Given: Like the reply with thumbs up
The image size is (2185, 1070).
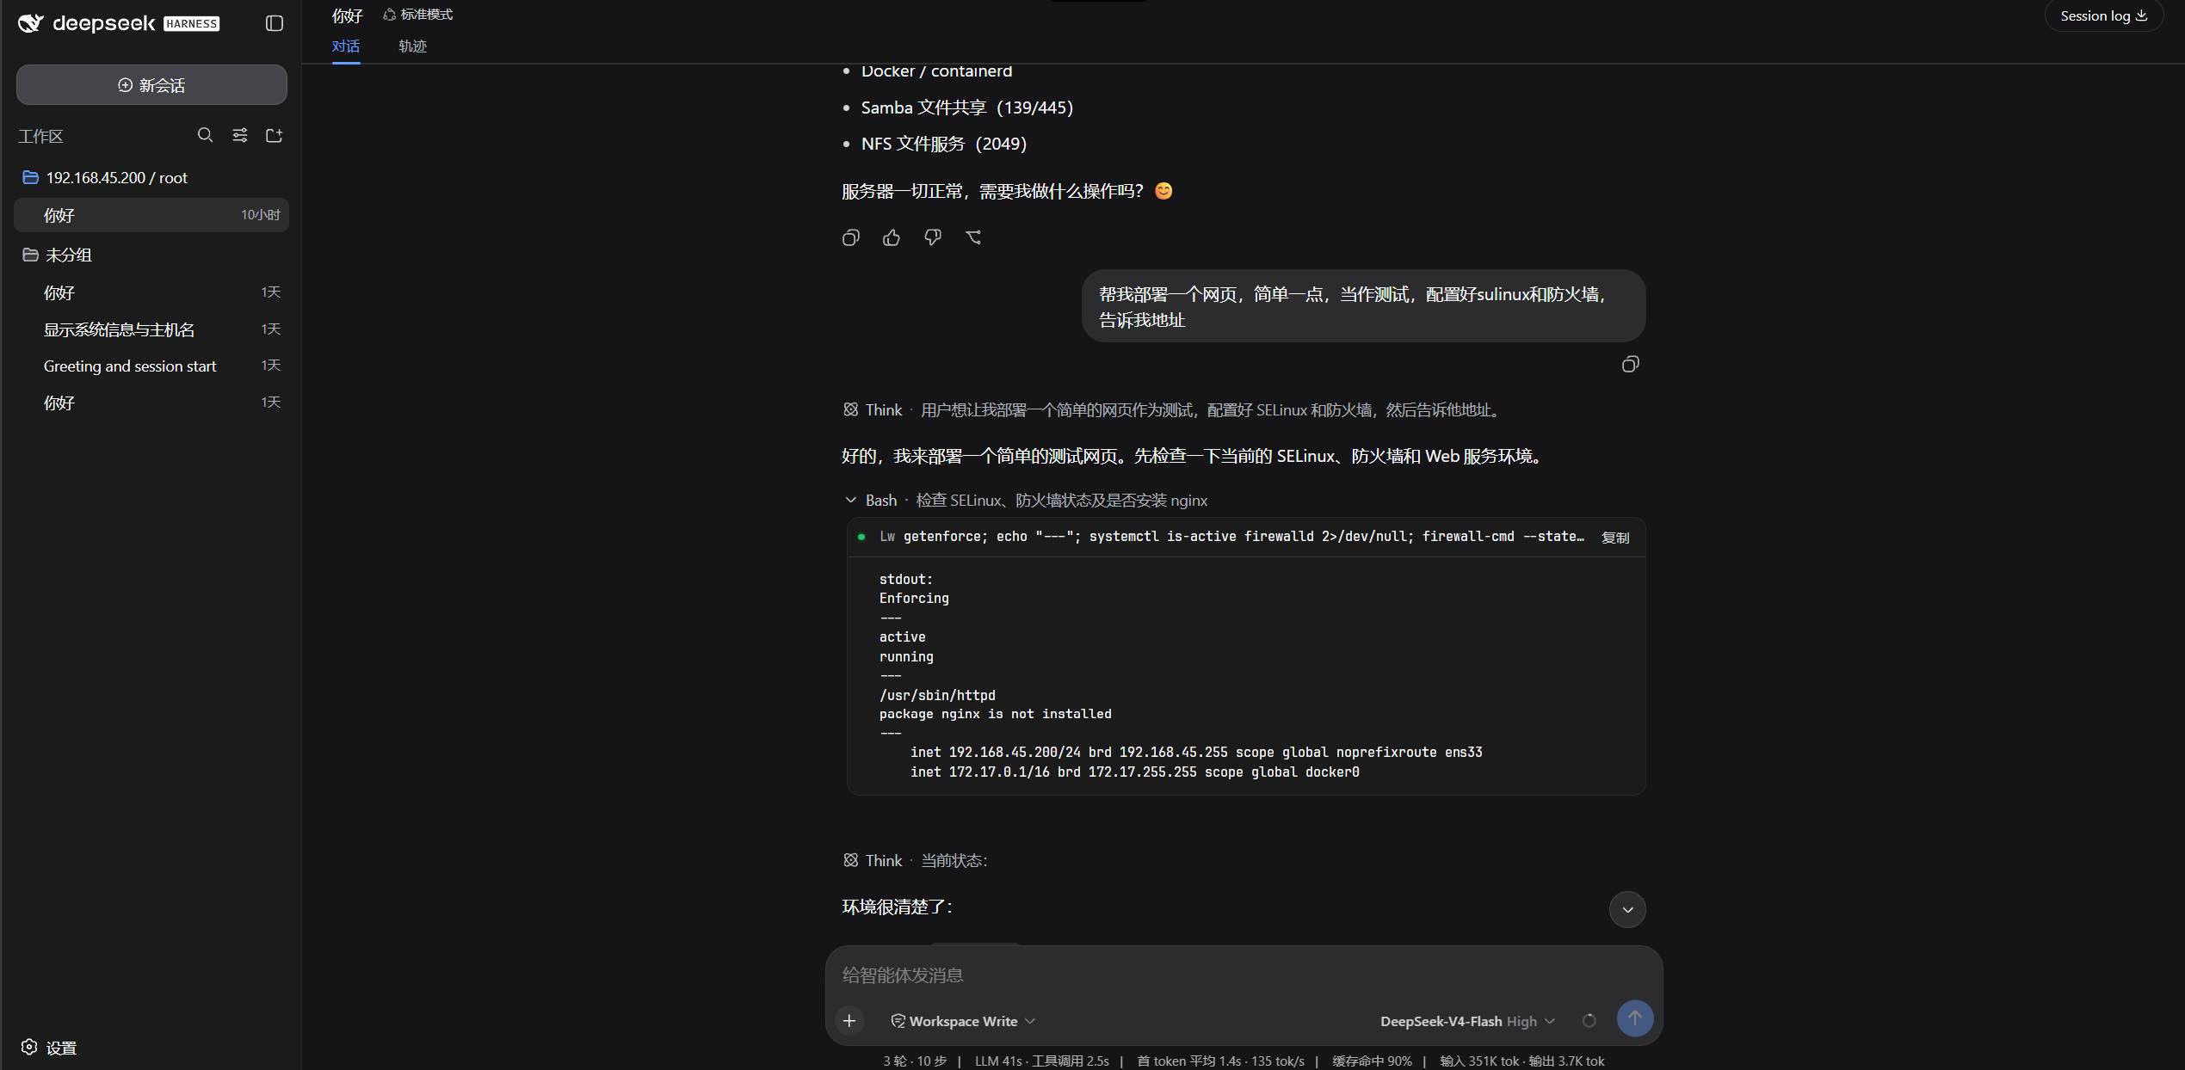Looking at the screenshot, I should pos(892,237).
